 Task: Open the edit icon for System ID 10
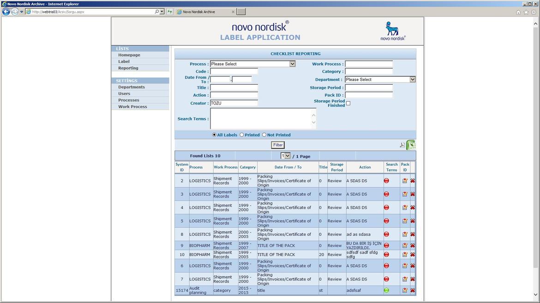pyautogui.click(x=405, y=255)
